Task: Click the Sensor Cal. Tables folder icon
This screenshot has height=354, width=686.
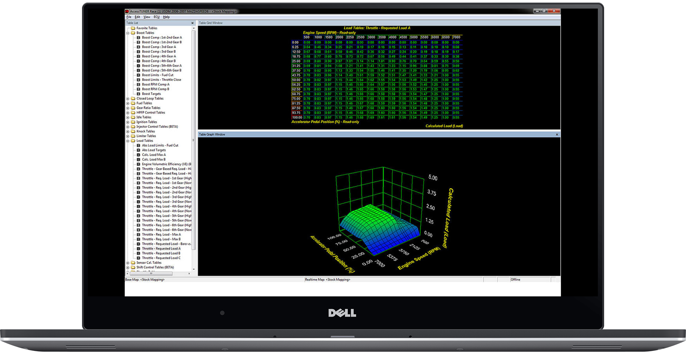Action: [x=133, y=262]
